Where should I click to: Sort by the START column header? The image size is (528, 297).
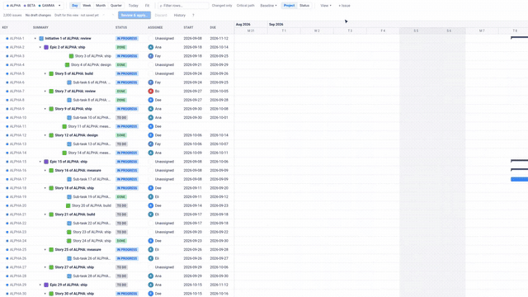pos(189,27)
